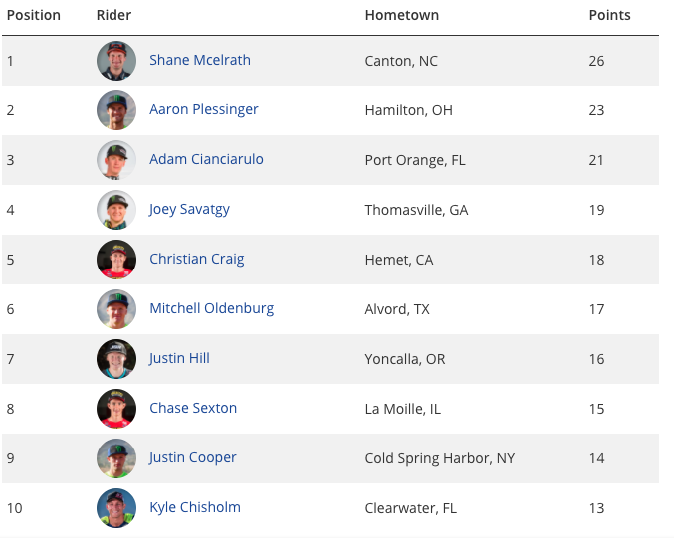674x538 pixels.
Task: Open Aaron Plessinger rider profile link
Action: (204, 109)
